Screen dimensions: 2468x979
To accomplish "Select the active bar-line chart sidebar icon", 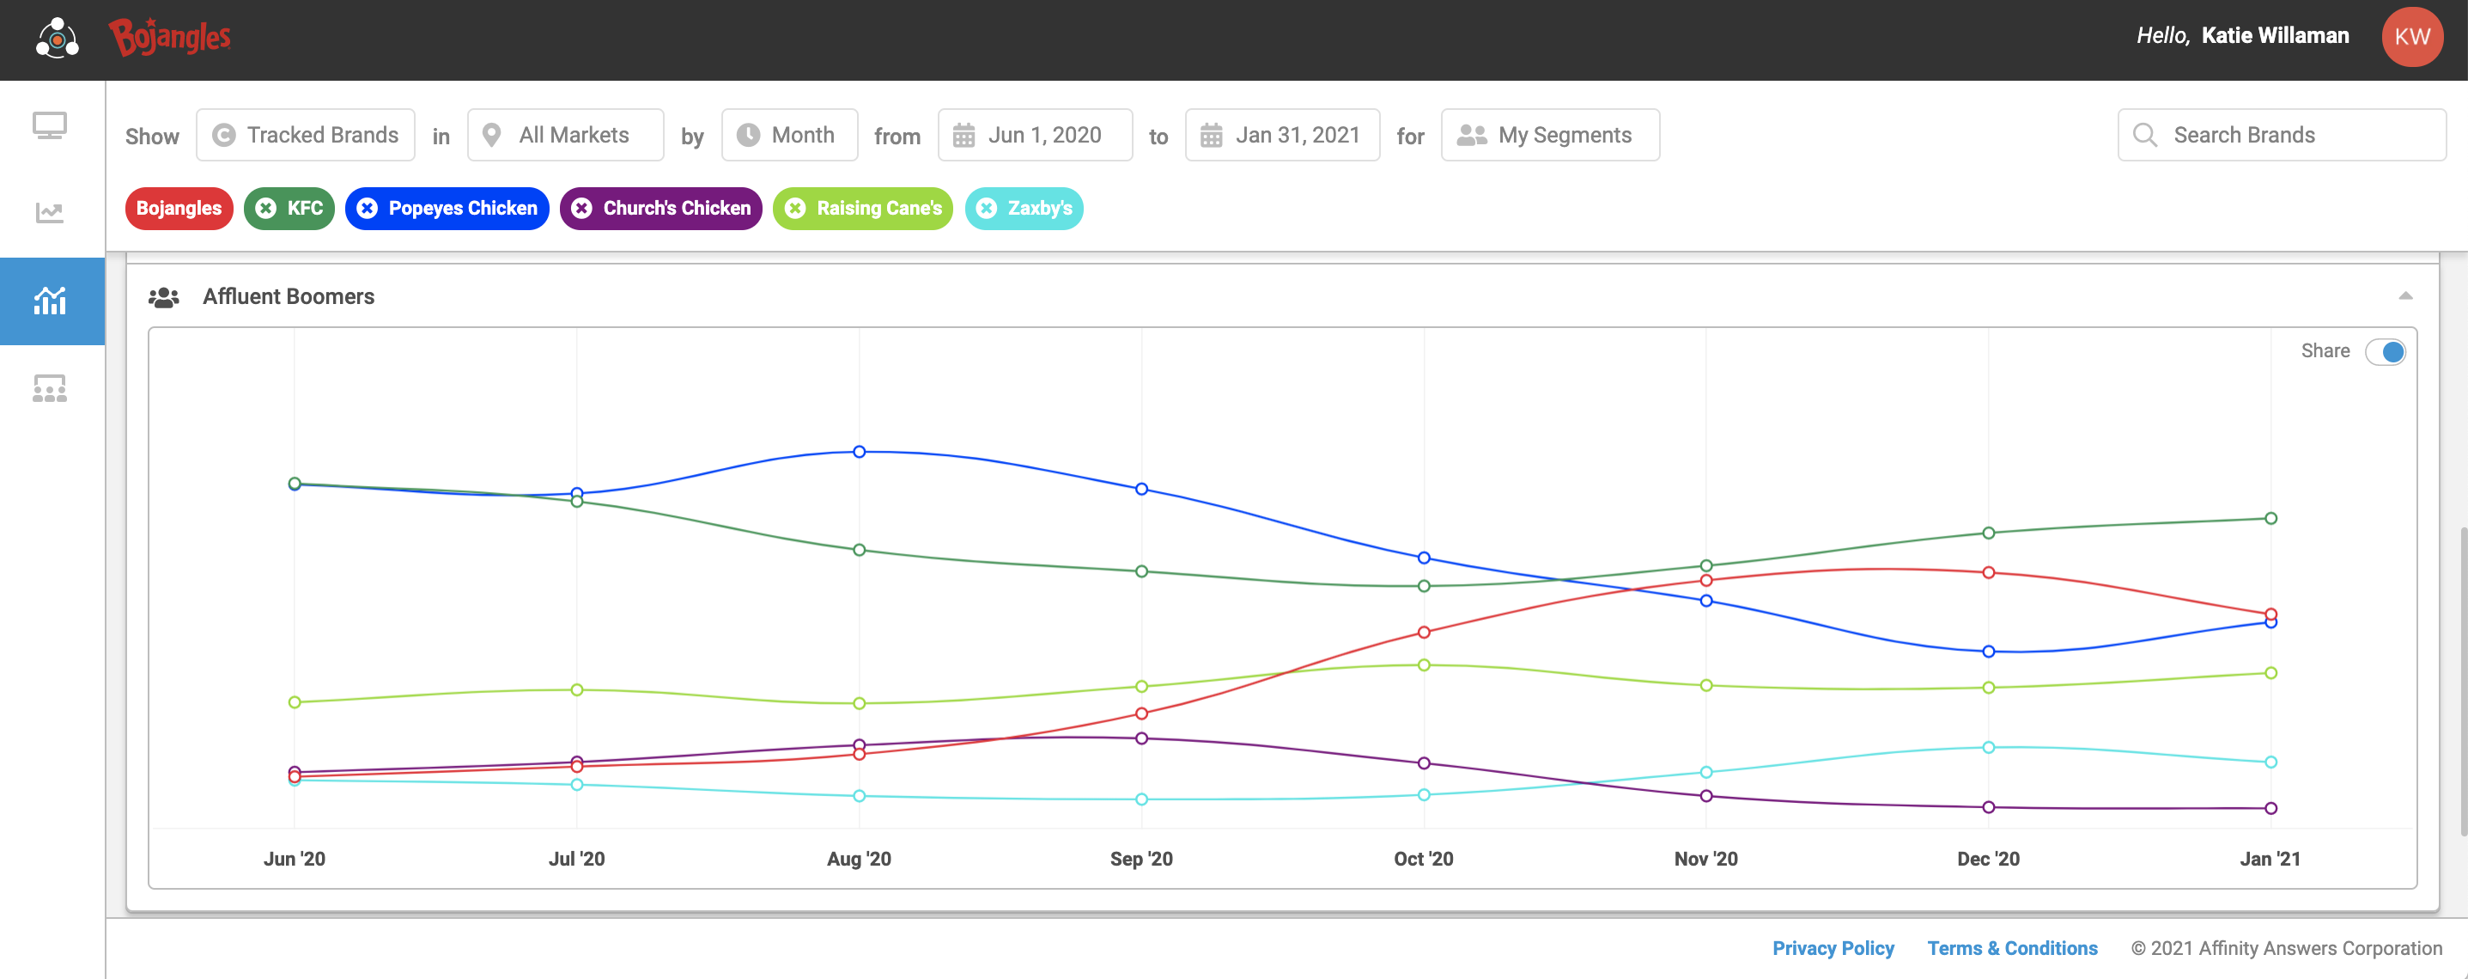I will (x=50, y=301).
